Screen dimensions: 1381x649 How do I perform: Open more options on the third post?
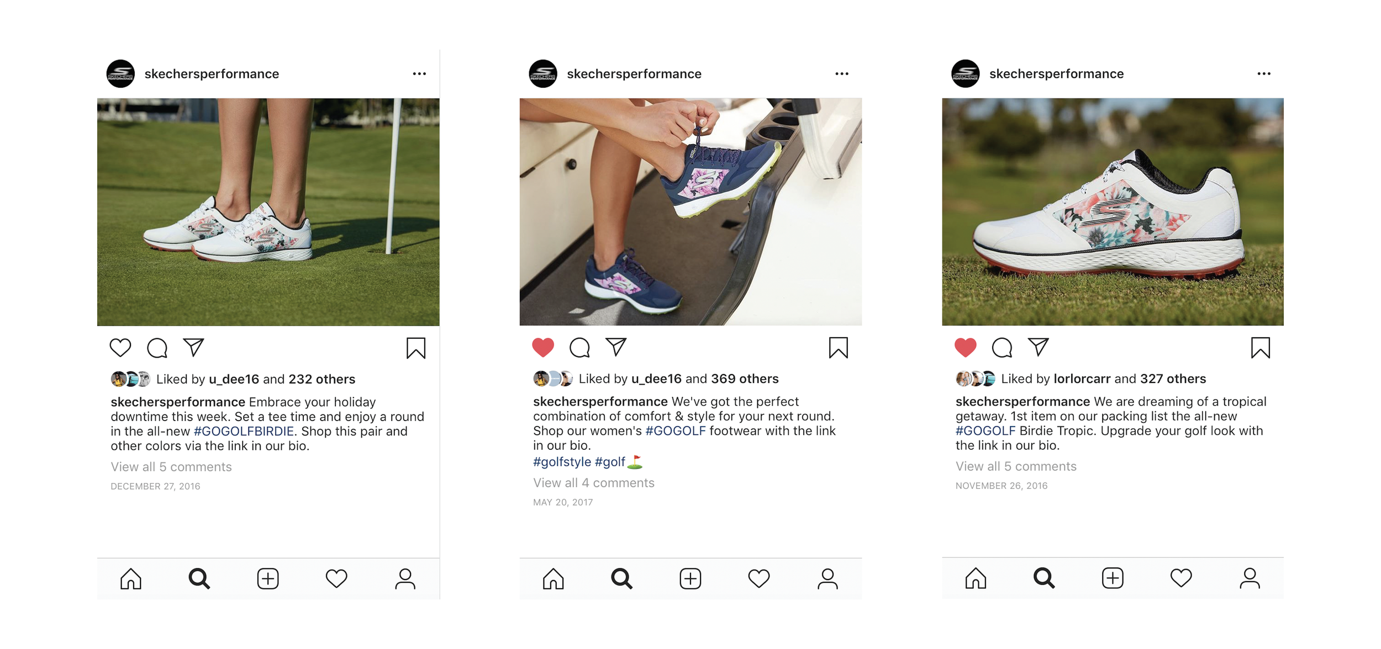1264,73
